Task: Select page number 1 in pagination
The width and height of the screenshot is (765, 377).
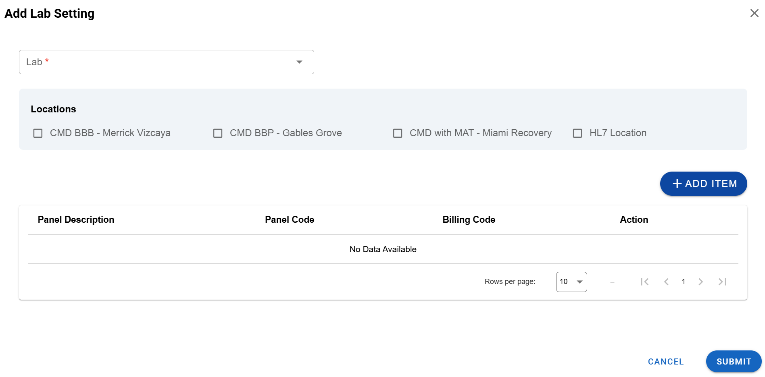Action: click(683, 282)
